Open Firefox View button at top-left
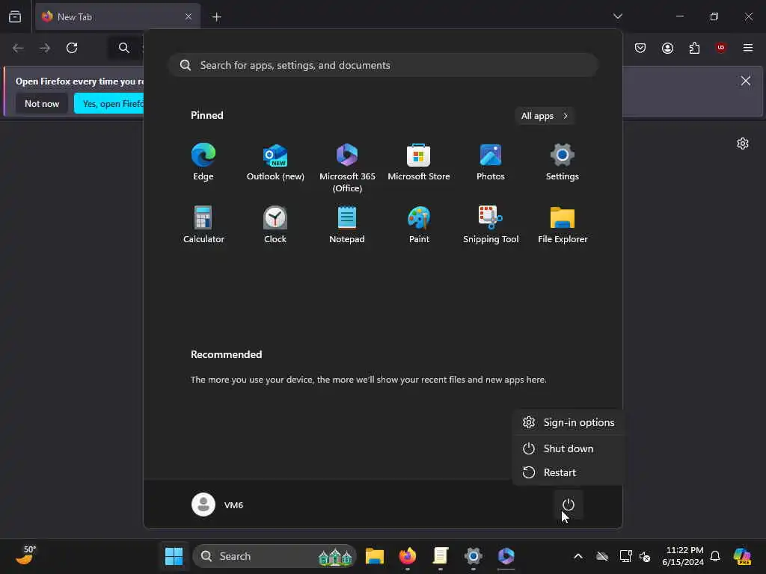The image size is (766, 574). point(15,16)
